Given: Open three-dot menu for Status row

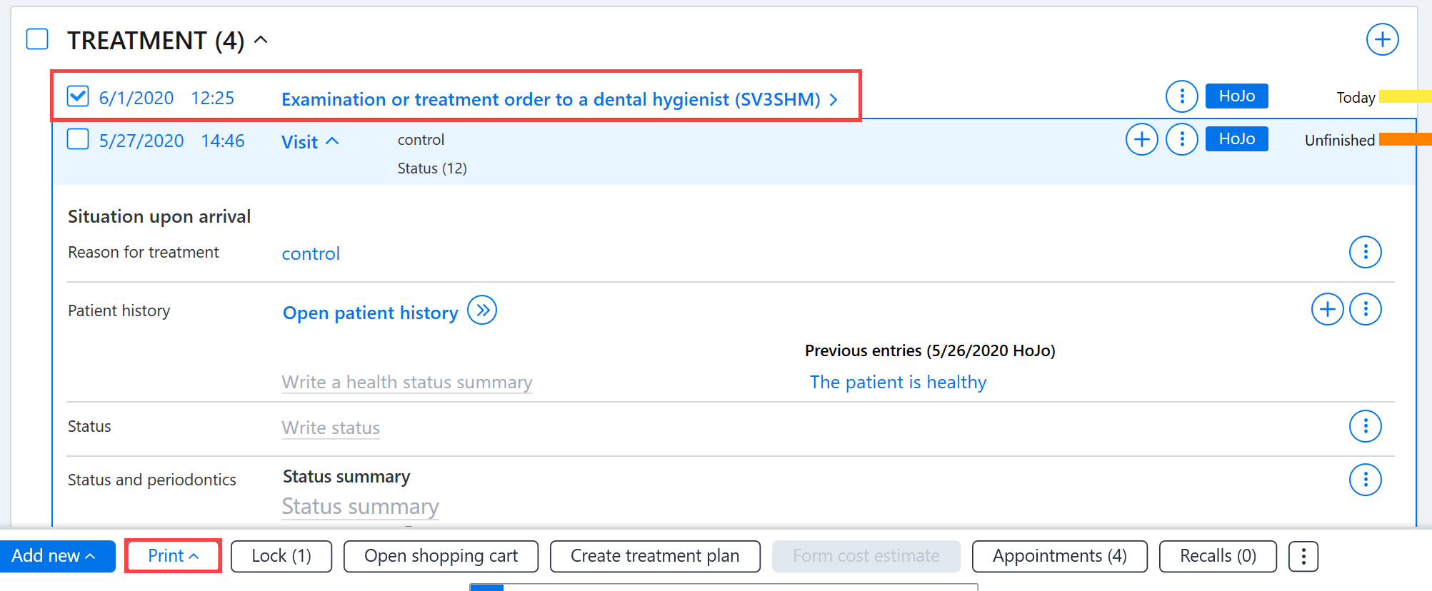Looking at the screenshot, I should pyautogui.click(x=1365, y=426).
